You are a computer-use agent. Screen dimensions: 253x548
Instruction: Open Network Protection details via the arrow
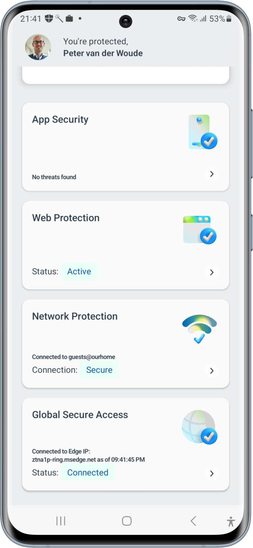(212, 371)
